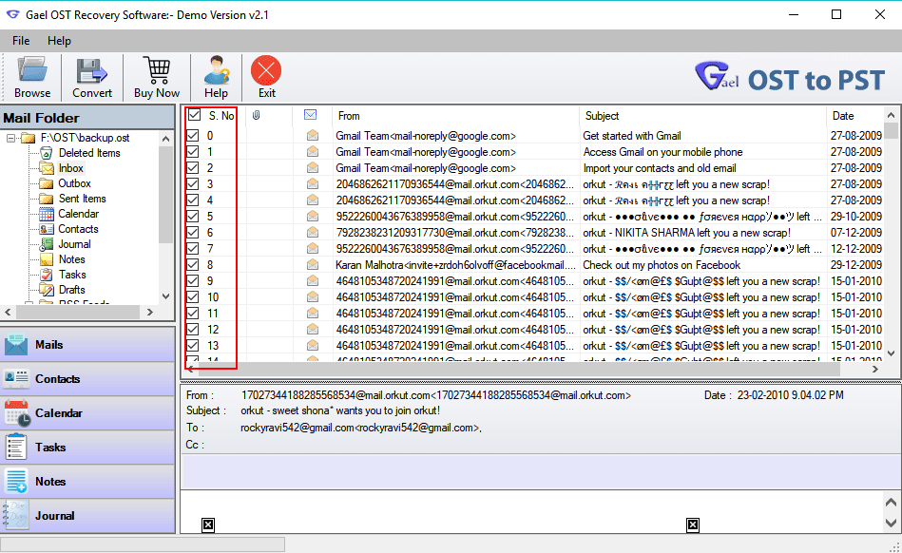
Task: Click the envelope column header icon
Action: 310,115
